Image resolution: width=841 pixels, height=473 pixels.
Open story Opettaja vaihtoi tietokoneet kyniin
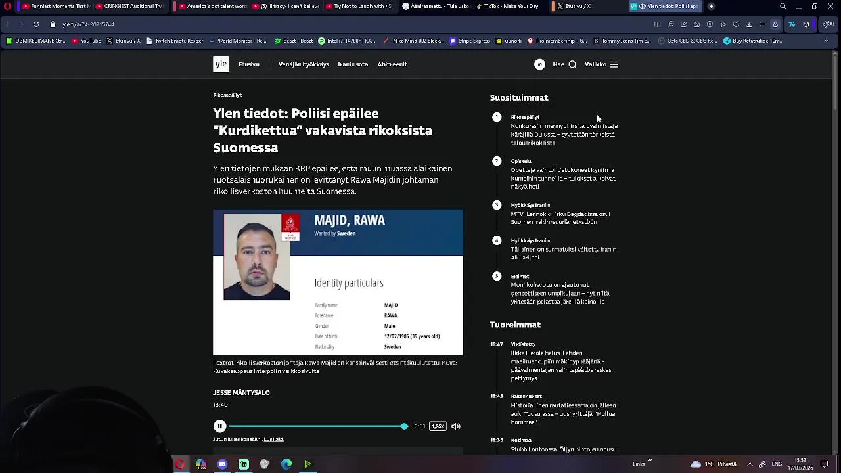click(x=563, y=178)
